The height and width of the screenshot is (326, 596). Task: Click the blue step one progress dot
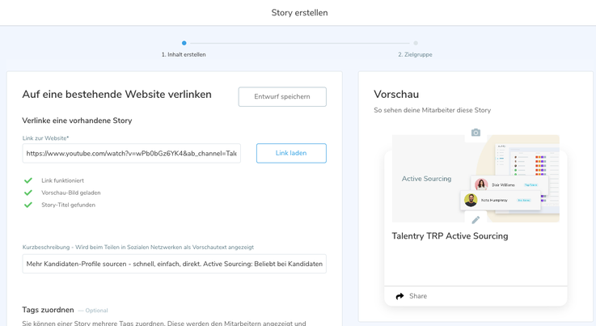coord(184,43)
